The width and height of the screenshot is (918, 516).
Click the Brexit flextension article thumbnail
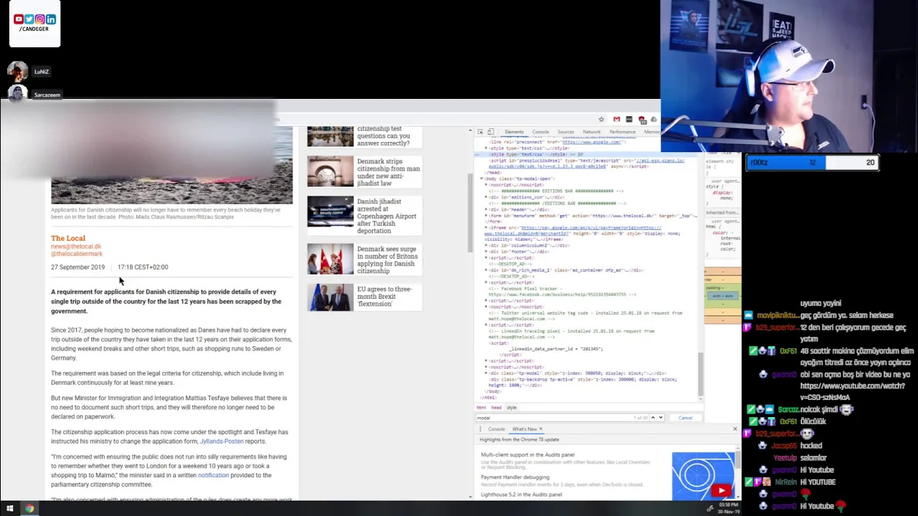pyautogui.click(x=331, y=297)
